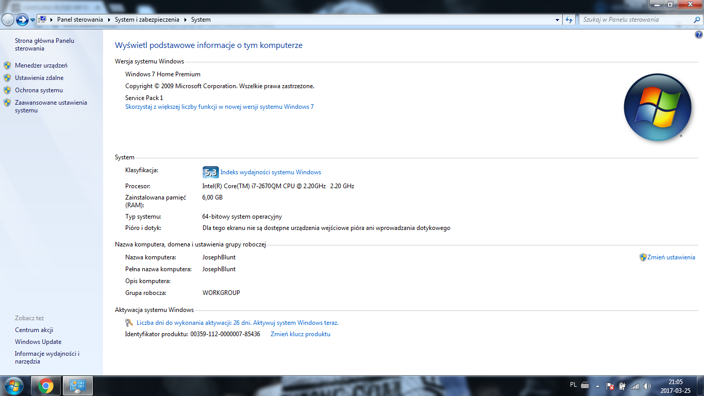
Task: Click shield icon beside 'Zaawansowane ustawienia systemu'
Action: click(x=7, y=103)
